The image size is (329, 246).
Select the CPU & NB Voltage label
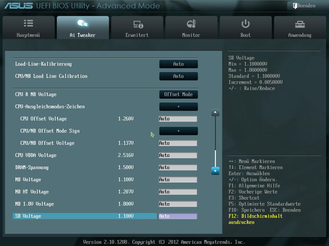pos(36,94)
